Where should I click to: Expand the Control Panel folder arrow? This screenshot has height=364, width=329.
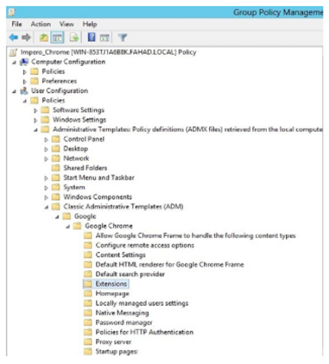coord(47,140)
